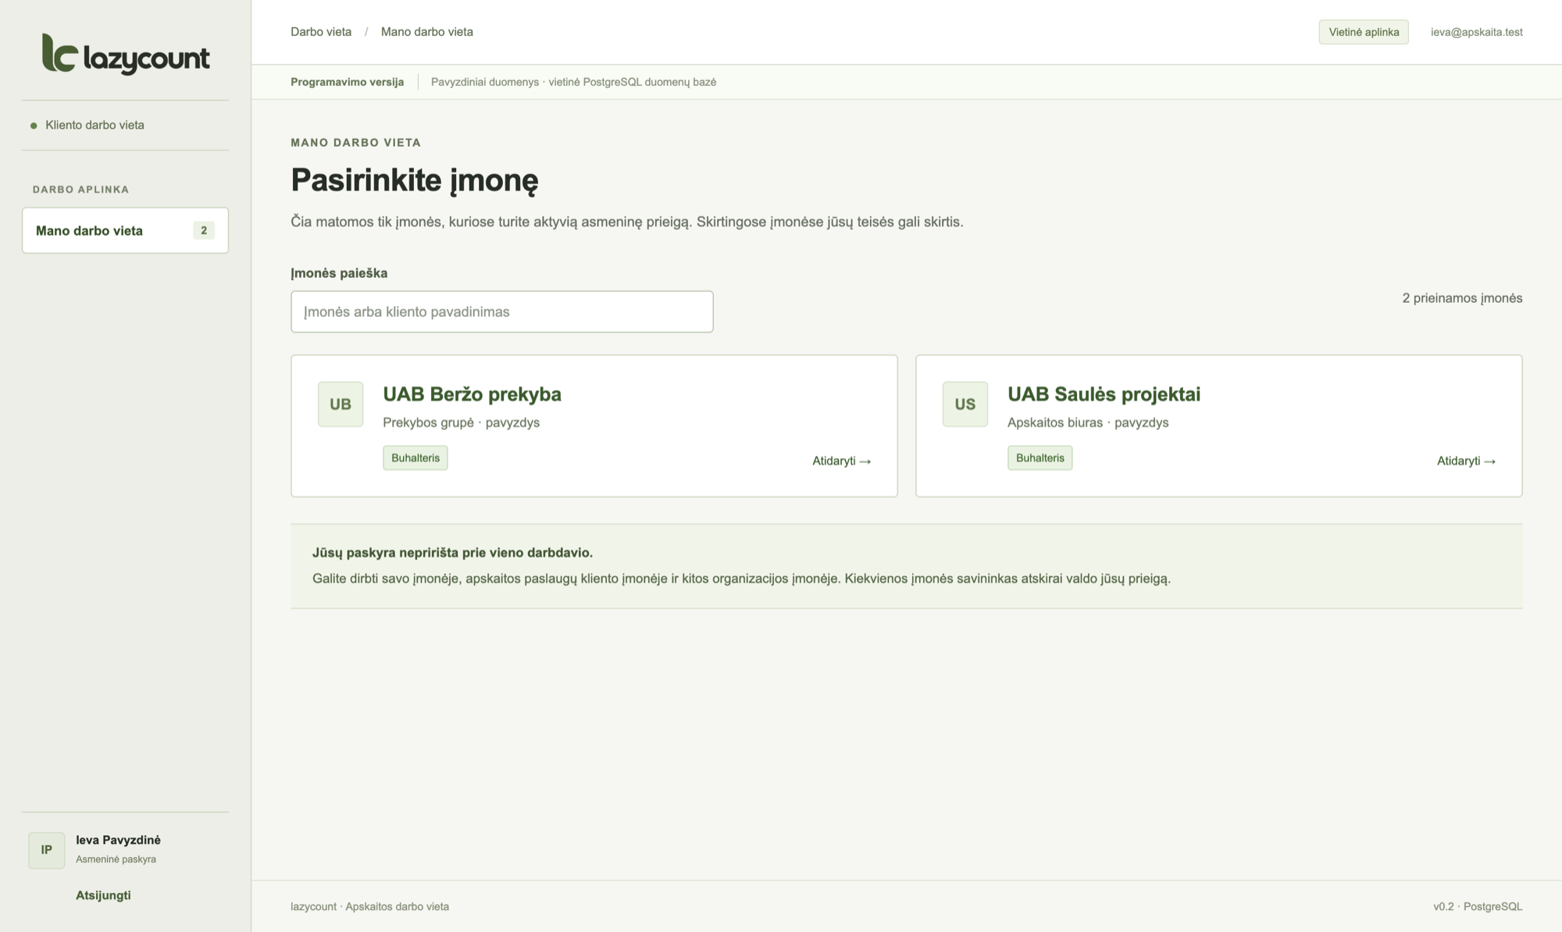Focus the Įmonės paieška search field

point(502,311)
